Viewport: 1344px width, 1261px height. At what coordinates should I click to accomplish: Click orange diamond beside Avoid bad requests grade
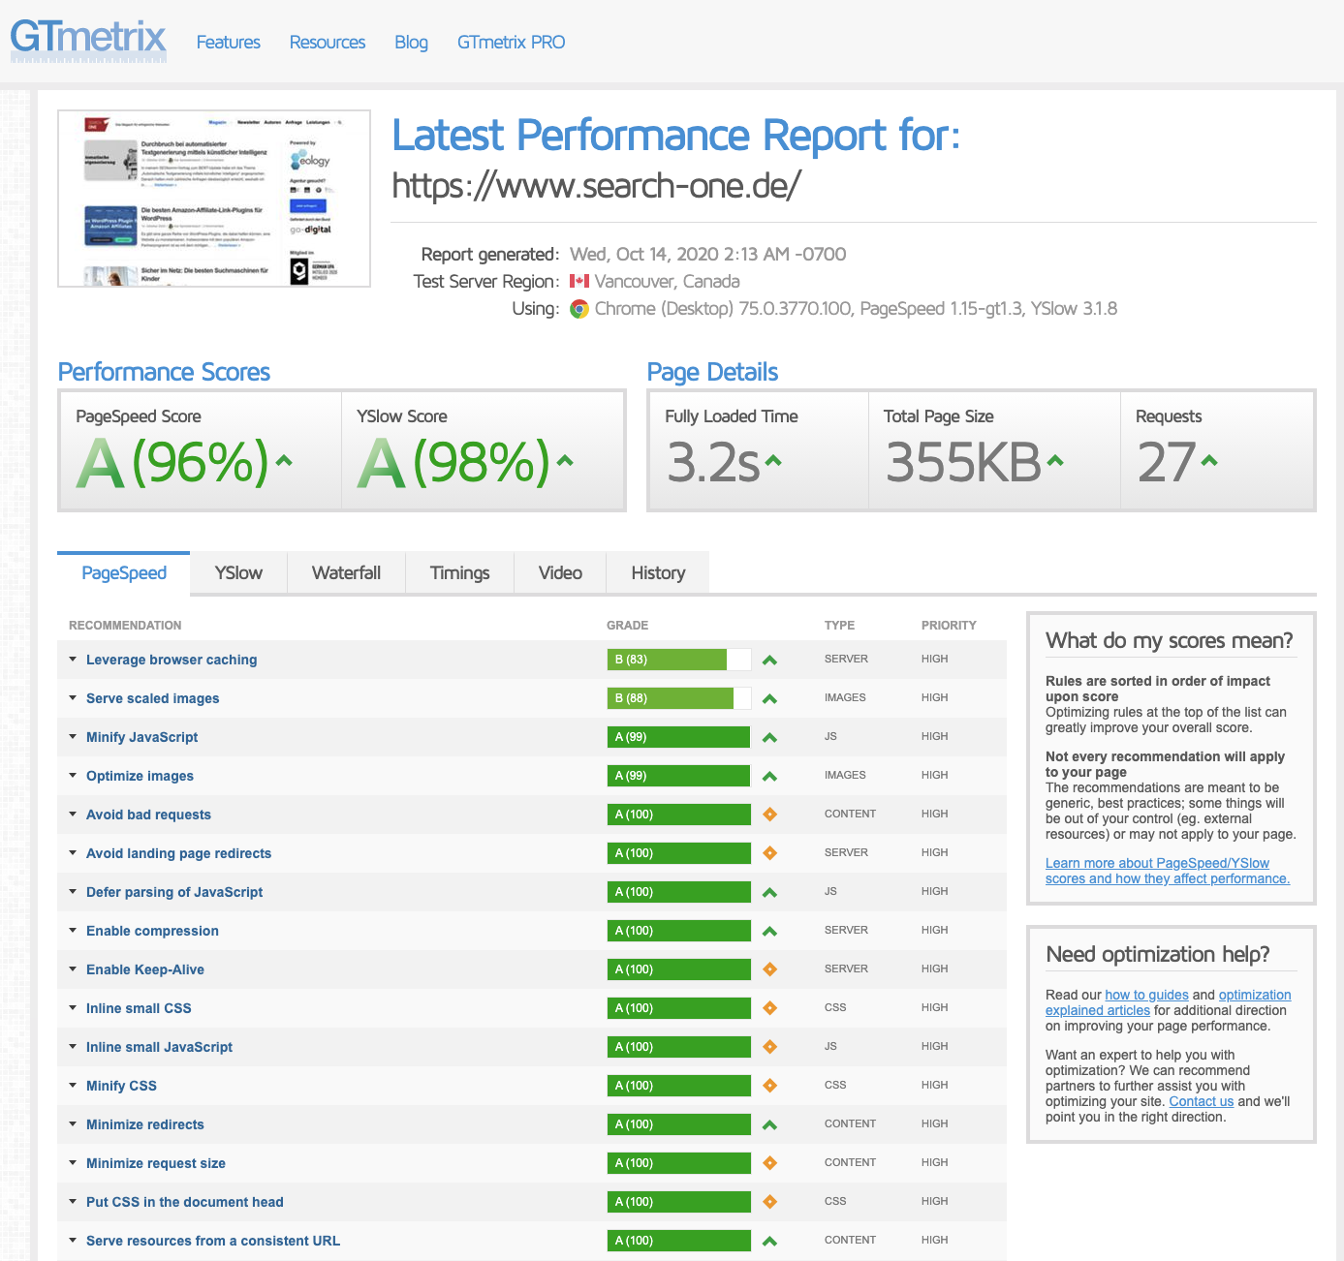tap(769, 815)
